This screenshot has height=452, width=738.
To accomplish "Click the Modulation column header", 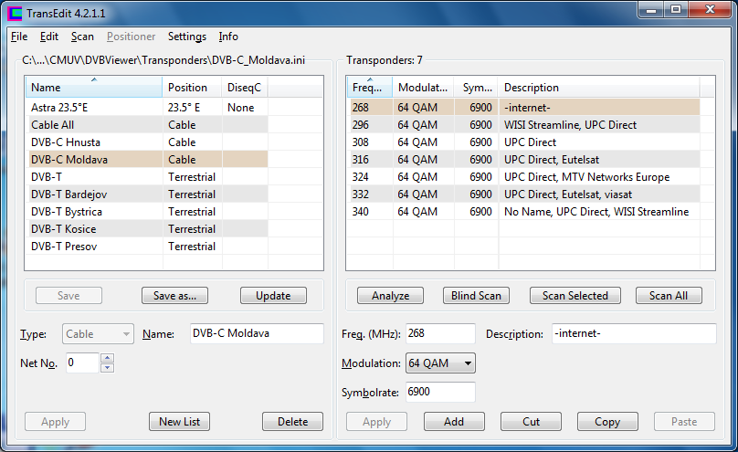I will tap(423, 88).
